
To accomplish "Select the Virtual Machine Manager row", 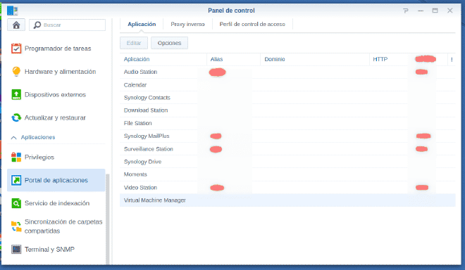I will click(287, 200).
